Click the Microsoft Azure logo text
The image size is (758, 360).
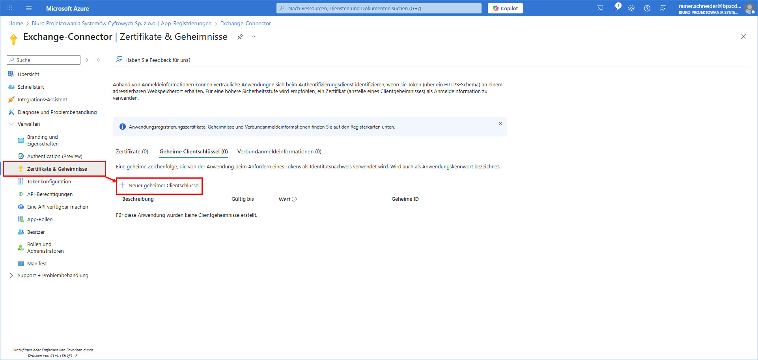point(67,8)
